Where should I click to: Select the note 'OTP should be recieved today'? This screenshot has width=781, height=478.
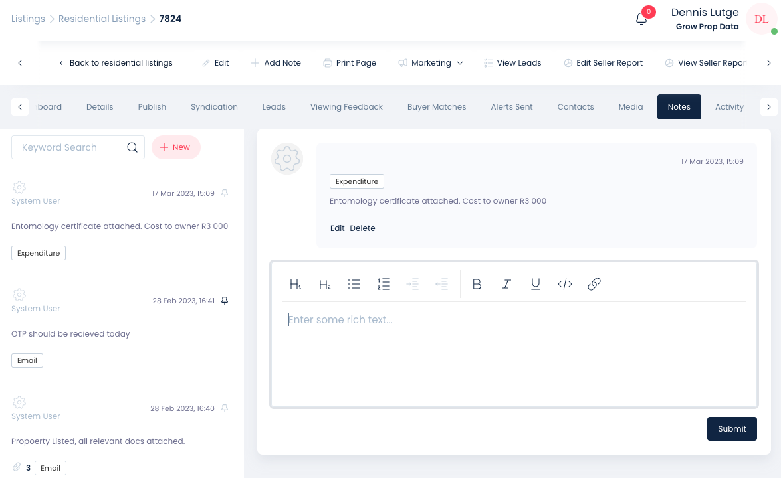[x=70, y=334]
